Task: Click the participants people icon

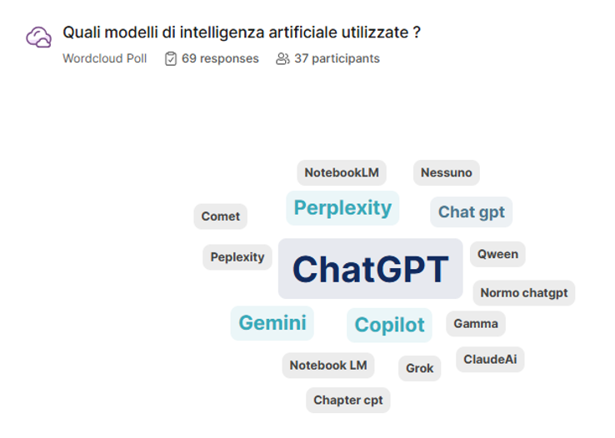Action: [x=282, y=58]
